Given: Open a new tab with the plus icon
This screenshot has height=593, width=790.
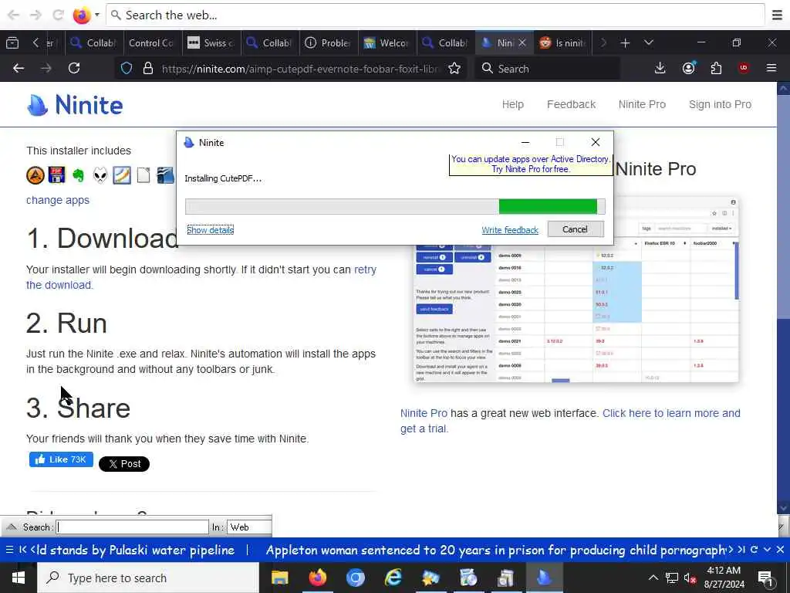Looking at the screenshot, I should pos(625,43).
